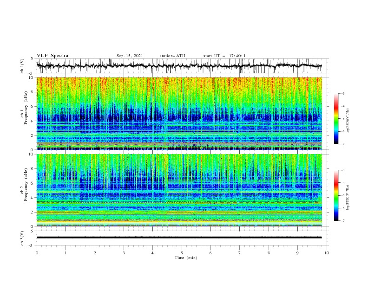Click the "0" tick on the time axis
The height and width of the screenshot is (284, 368).
(37, 253)
